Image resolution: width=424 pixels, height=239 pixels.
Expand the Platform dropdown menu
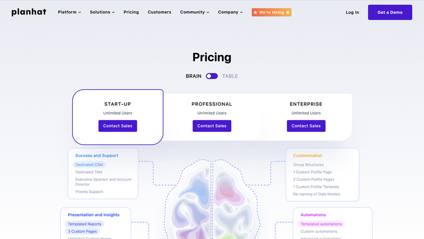click(x=69, y=12)
